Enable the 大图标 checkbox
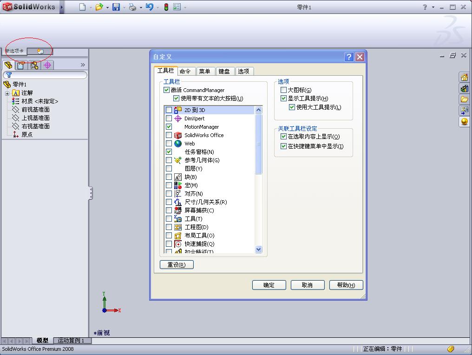This screenshot has height=355, width=472. point(283,90)
